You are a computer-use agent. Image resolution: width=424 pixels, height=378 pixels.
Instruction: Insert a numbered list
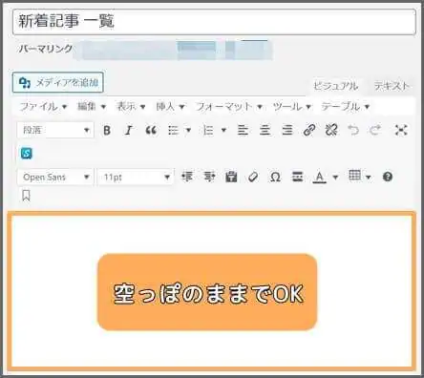[208, 130]
